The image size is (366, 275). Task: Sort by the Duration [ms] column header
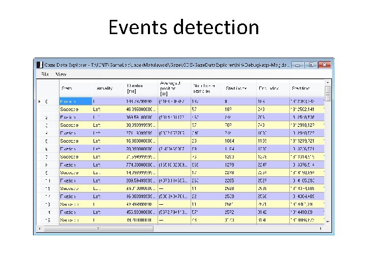point(141,88)
